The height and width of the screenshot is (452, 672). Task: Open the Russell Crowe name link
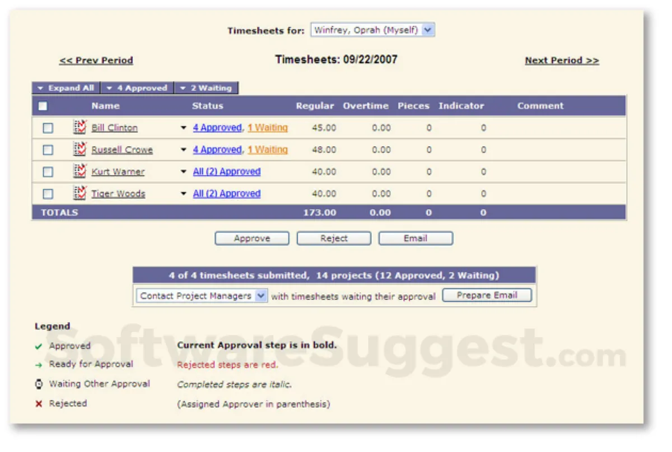point(122,150)
